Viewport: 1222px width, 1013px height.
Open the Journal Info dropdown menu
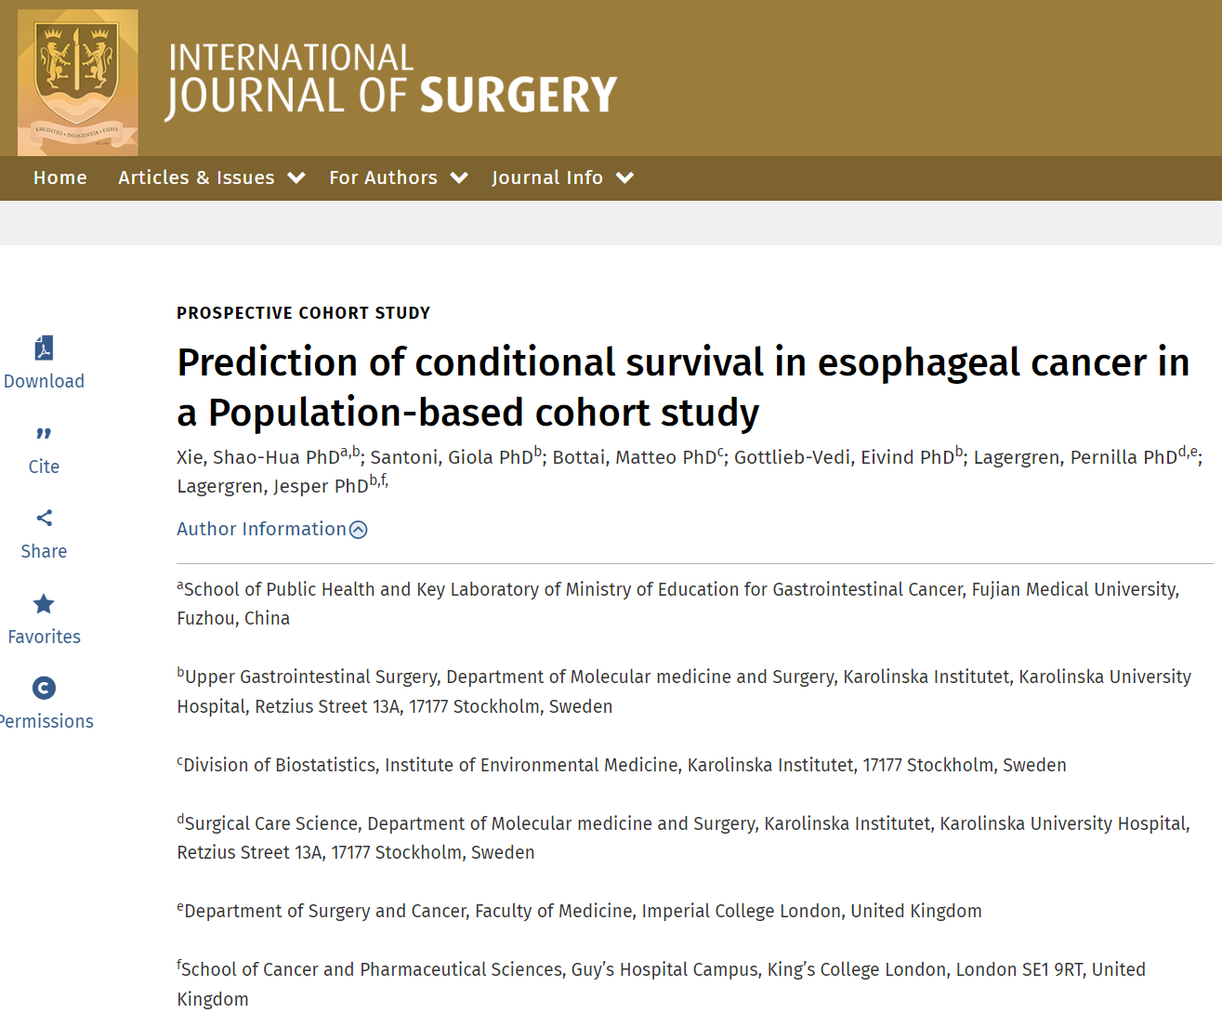[562, 178]
